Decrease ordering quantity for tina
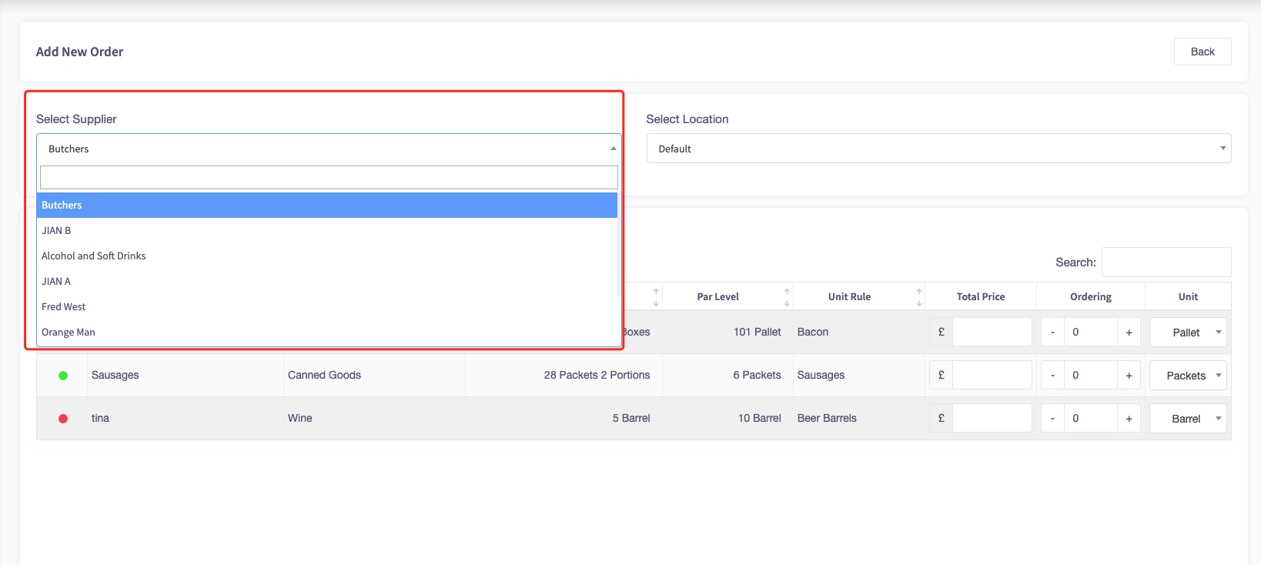This screenshot has width=1261, height=565. pos(1052,419)
